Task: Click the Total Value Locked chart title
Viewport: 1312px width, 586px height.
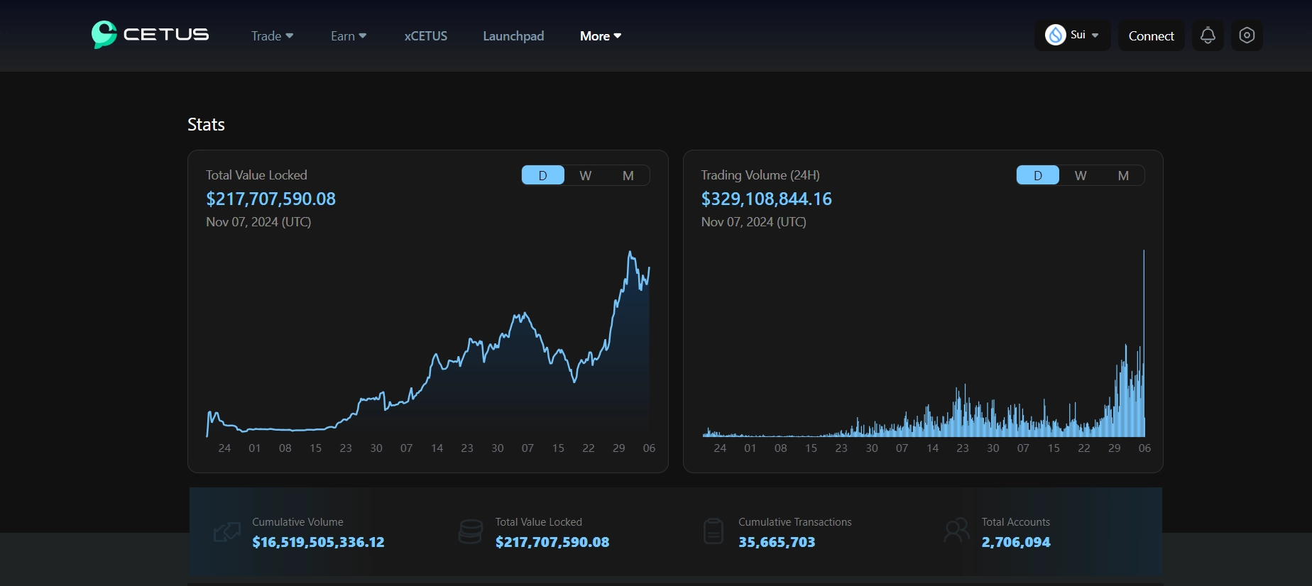Action: [256, 175]
